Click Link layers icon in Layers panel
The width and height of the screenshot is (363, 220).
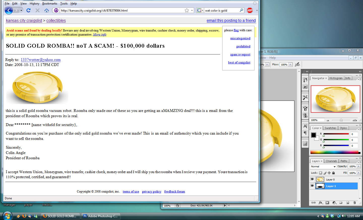click(313, 203)
